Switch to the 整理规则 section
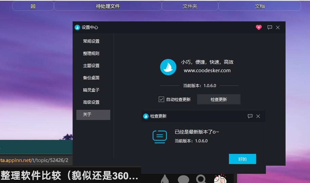310x183 pixels. click(91, 54)
